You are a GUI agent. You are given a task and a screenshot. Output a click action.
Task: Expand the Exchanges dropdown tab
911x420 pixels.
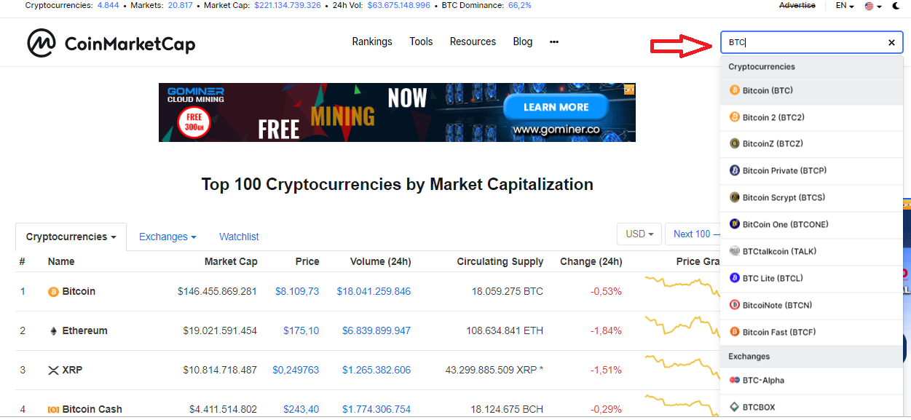[x=167, y=237]
